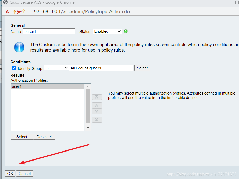Click Select next to Identity Group field

click(142, 68)
